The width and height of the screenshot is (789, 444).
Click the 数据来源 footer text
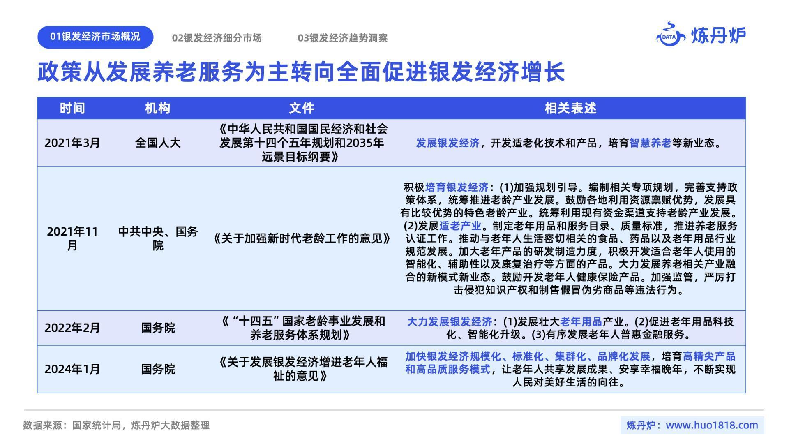coord(116,425)
